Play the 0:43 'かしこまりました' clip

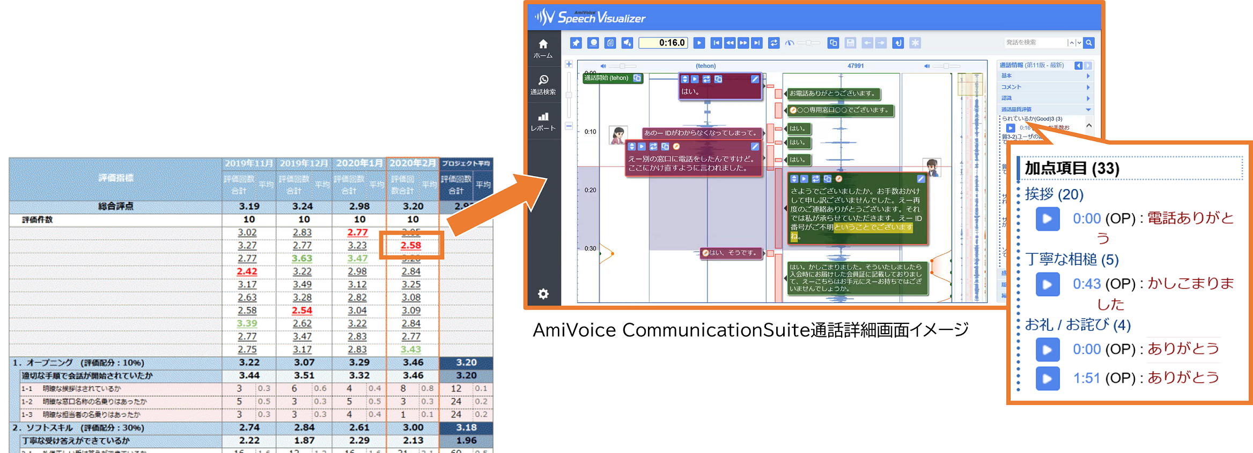click(1048, 284)
